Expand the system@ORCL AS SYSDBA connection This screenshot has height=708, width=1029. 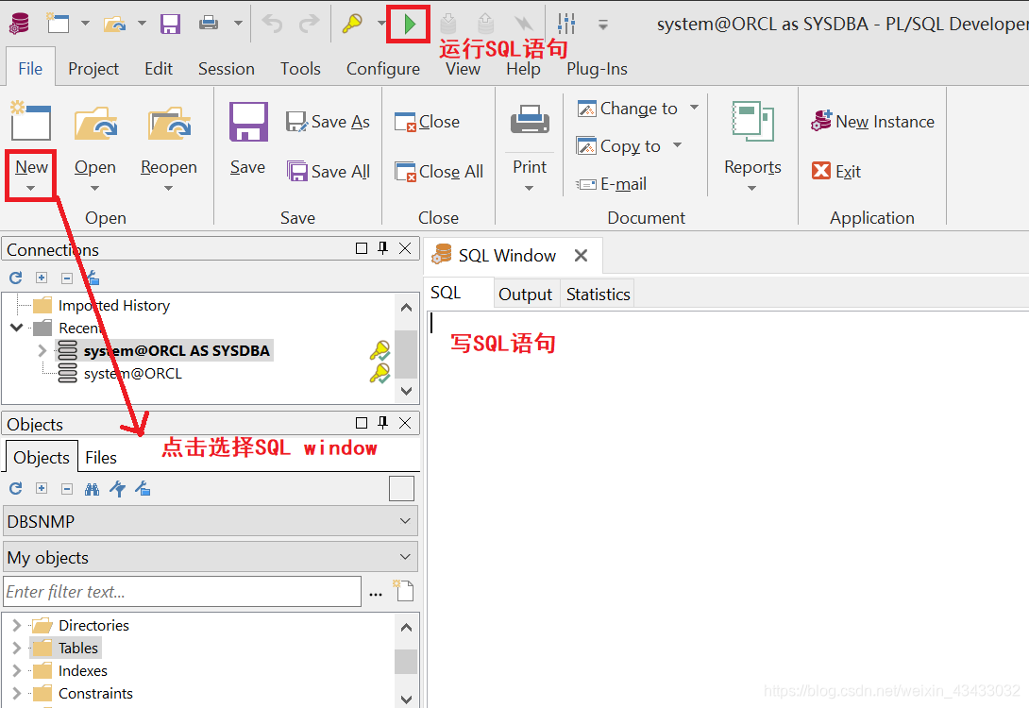(42, 350)
